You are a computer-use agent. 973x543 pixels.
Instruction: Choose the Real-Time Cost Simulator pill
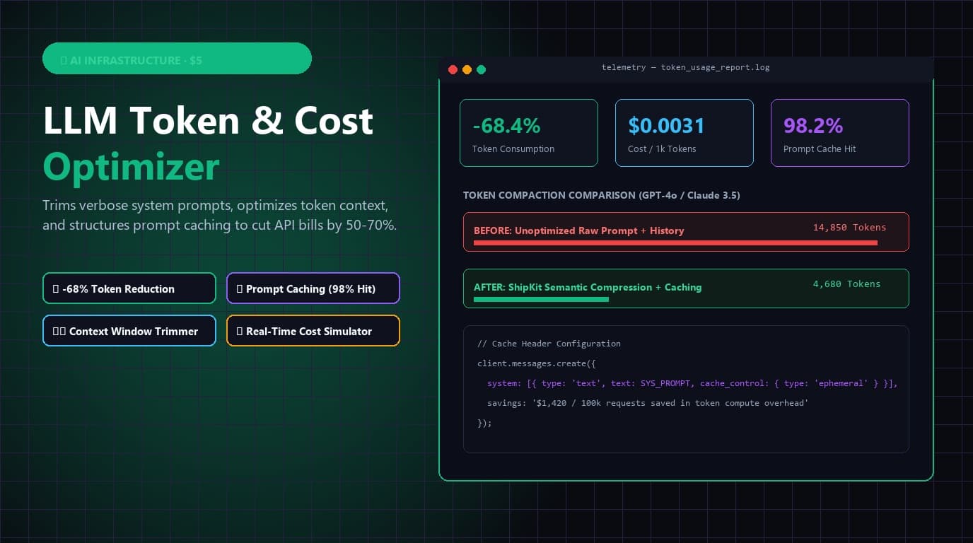click(x=313, y=331)
